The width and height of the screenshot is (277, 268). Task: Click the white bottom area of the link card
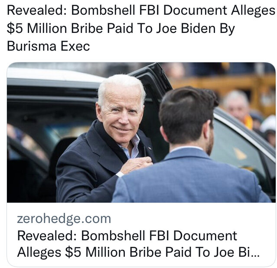click(141, 235)
